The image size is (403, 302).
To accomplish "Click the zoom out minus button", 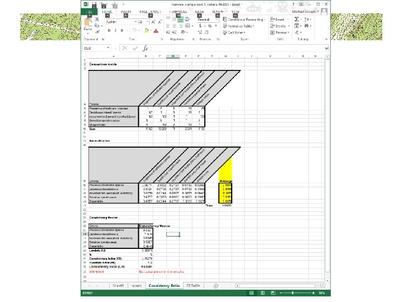I will click(x=281, y=292).
